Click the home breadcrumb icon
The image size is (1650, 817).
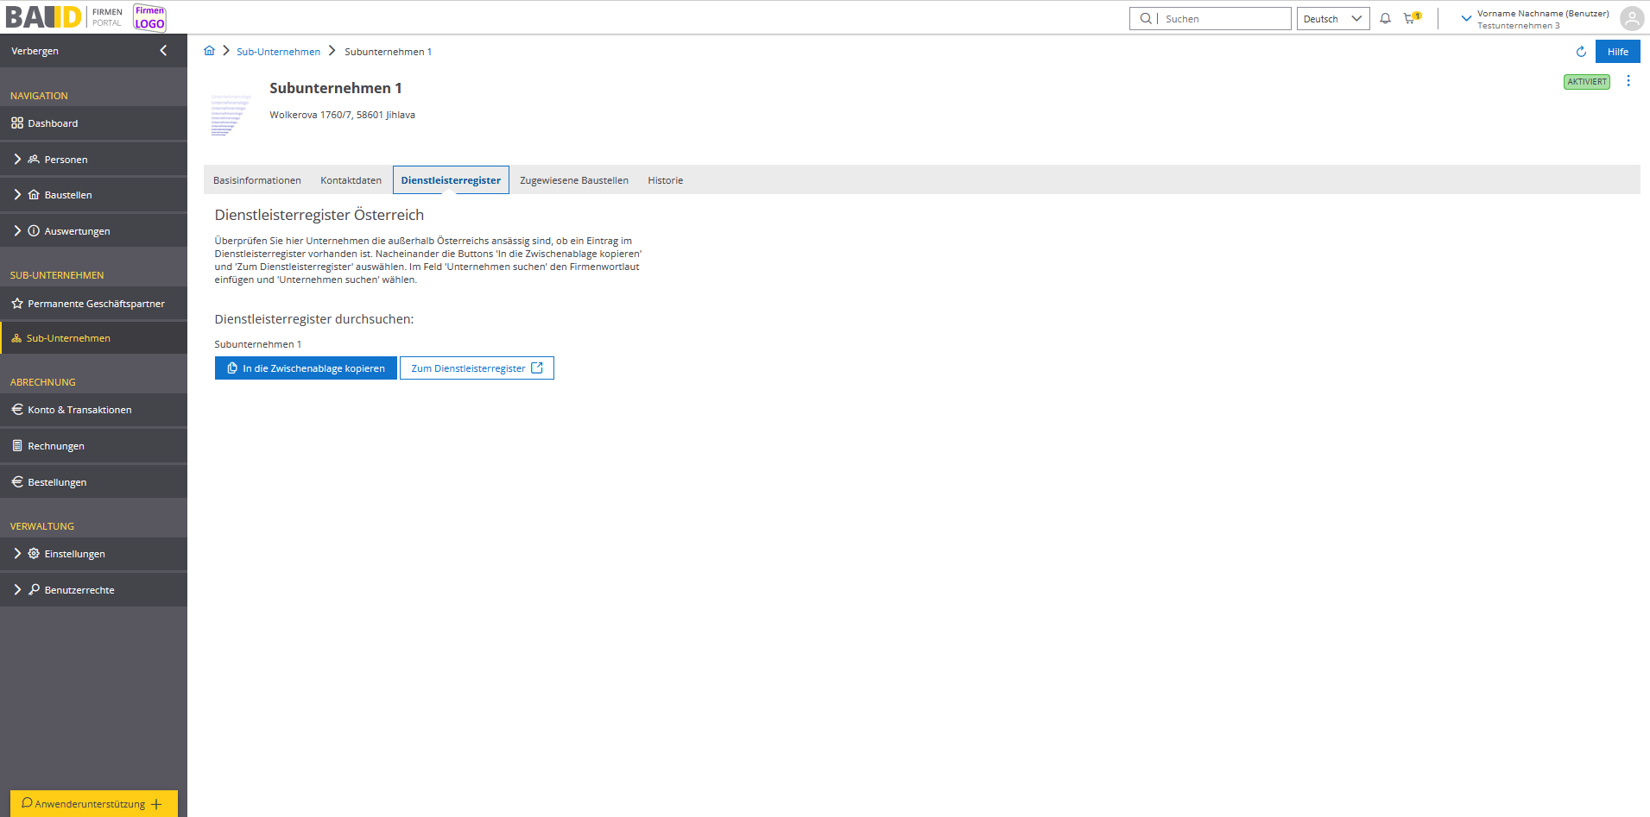coord(209,51)
